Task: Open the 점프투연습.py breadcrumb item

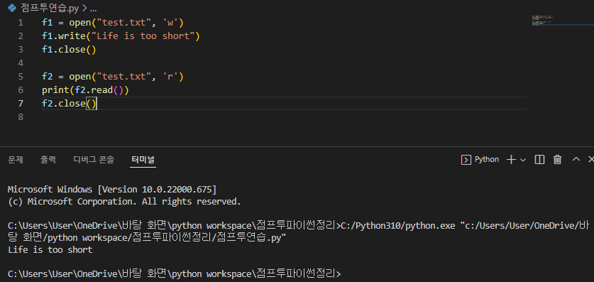Action: pos(49,9)
